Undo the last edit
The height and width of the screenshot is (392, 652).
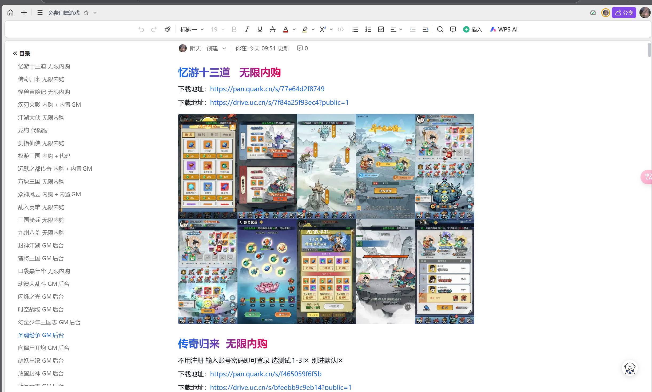tap(141, 29)
